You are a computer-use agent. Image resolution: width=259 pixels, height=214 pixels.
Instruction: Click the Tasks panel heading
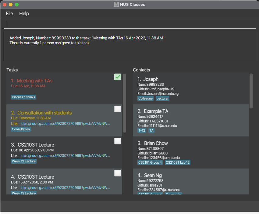point(12,70)
